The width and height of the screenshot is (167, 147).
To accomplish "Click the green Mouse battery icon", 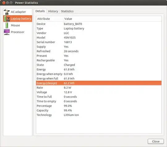I will coord(7,25).
